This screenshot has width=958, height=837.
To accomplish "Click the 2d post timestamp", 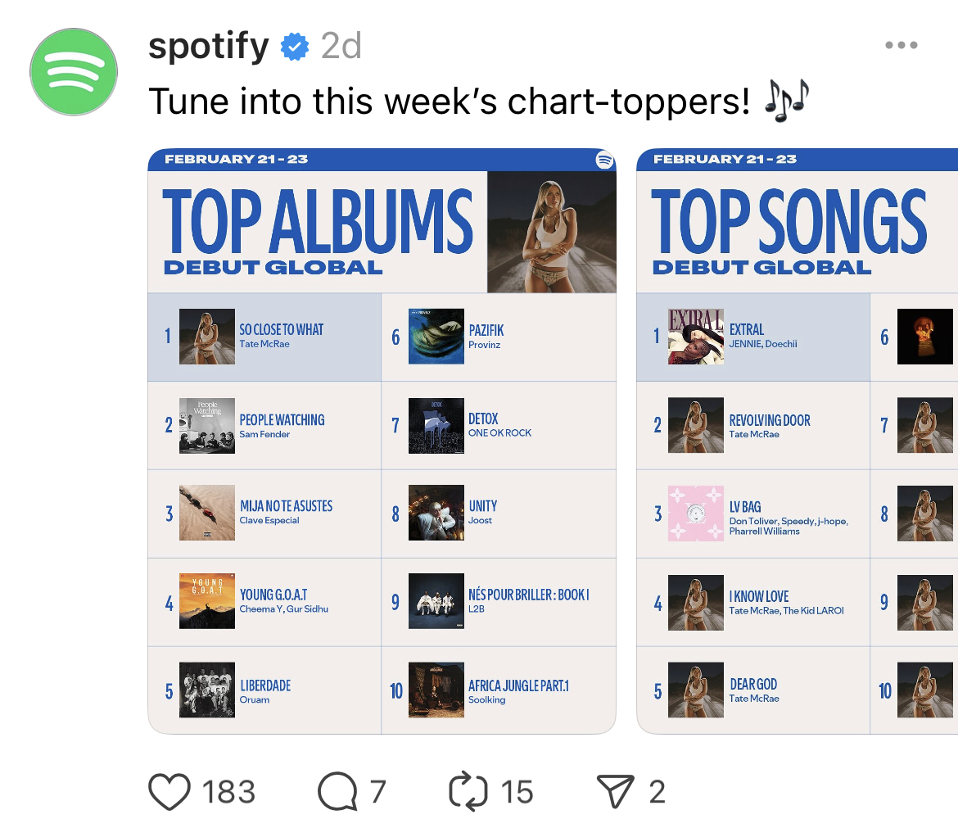I will (341, 47).
